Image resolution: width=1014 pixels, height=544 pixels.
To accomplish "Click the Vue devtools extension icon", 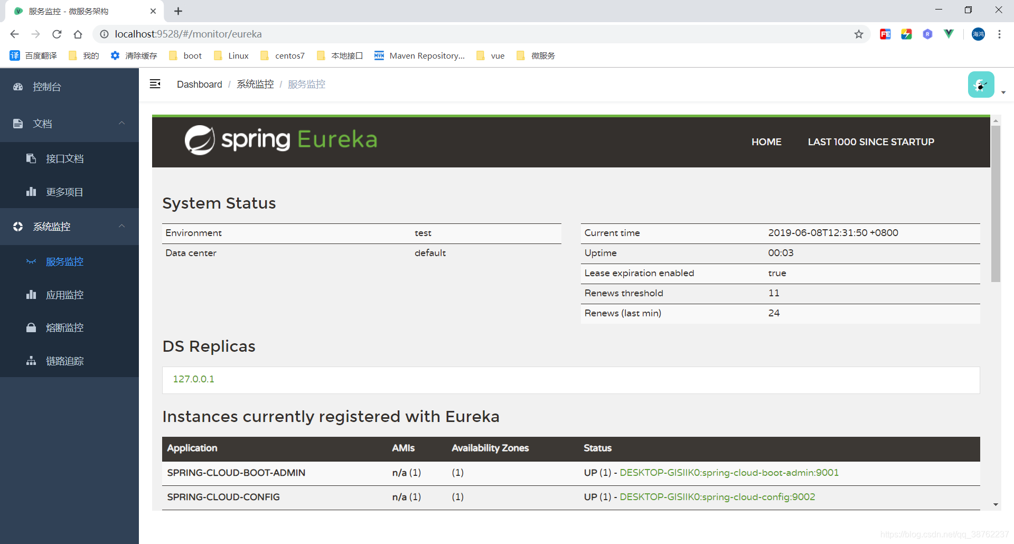I will (x=949, y=34).
